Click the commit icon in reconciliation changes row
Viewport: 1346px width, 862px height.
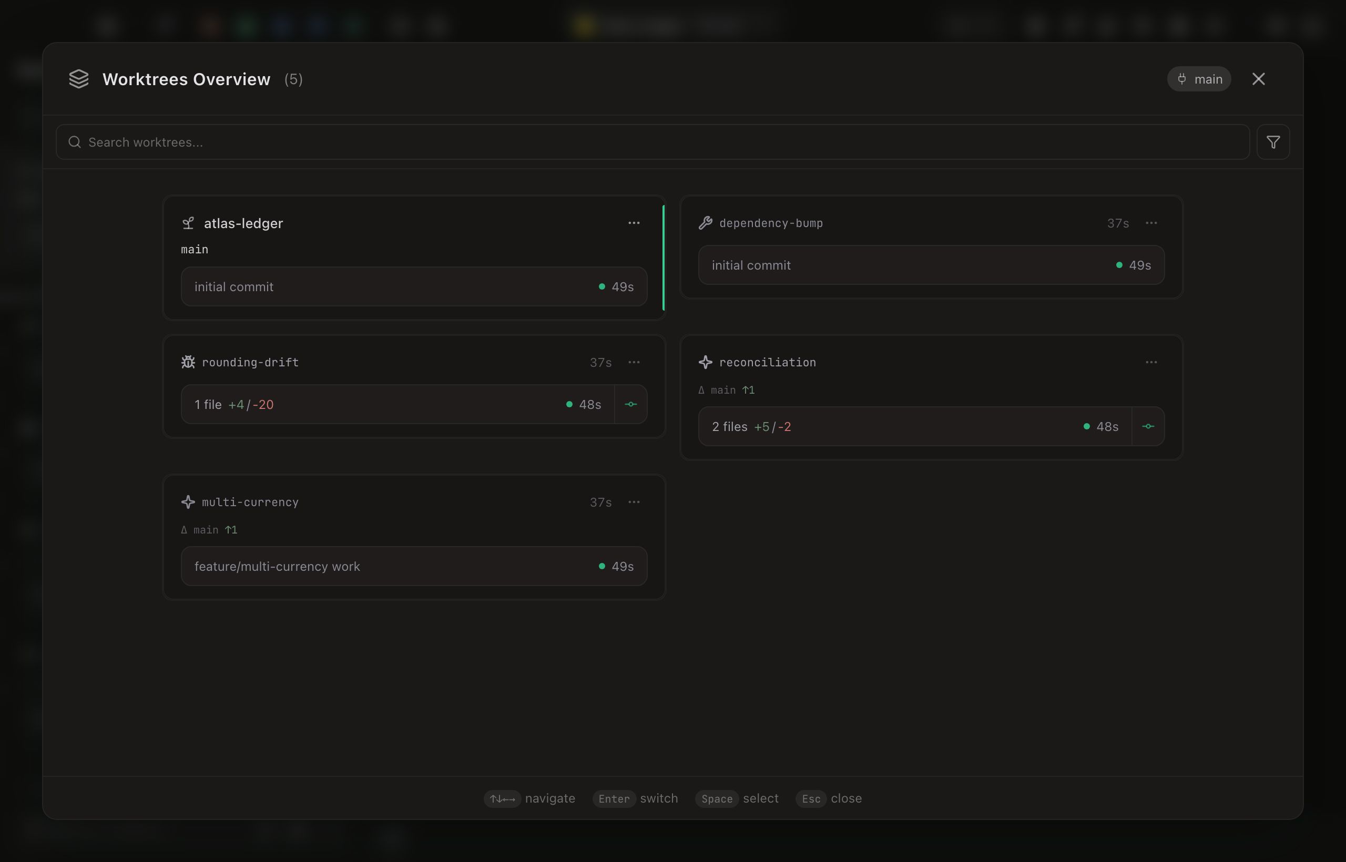coord(1148,426)
